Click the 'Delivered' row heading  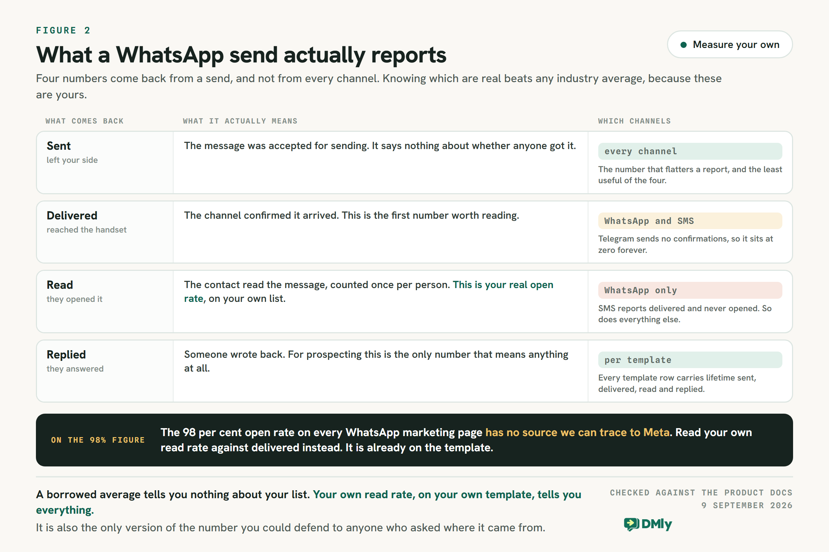coord(72,215)
